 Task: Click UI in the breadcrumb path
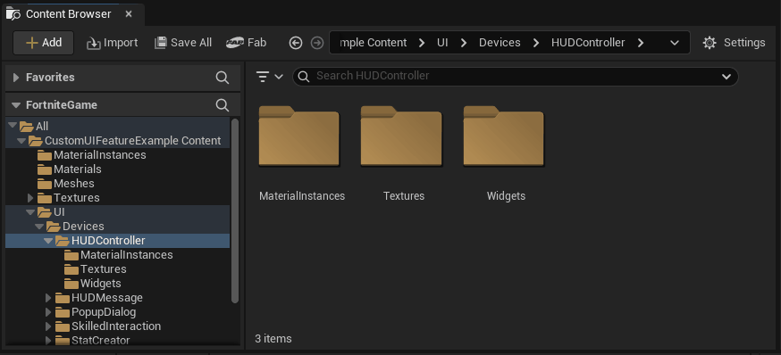point(443,43)
